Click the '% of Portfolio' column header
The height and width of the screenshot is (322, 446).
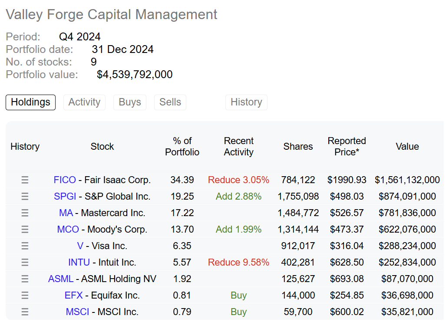point(182,147)
